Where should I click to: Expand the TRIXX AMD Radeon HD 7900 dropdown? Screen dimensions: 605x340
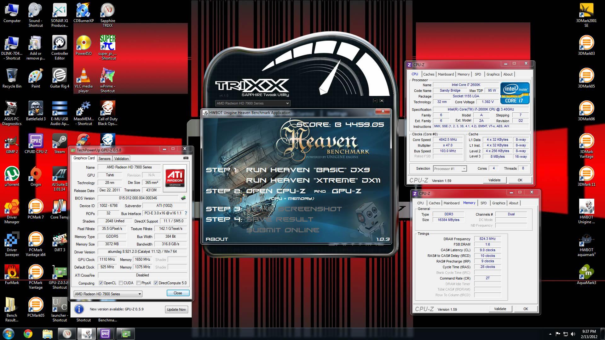(253, 103)
